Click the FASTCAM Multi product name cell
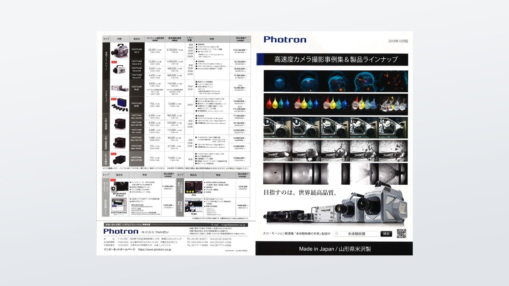Viewport: 509px width, 286px height. [x=136, y=88]
